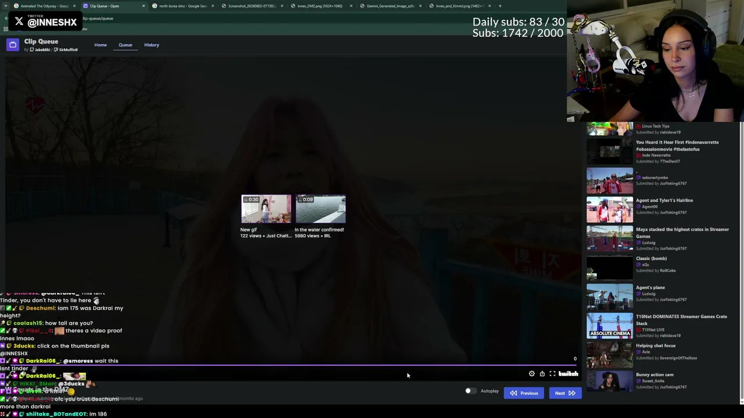Select the Linus Tech Tips queue thumbnail

click(x=610, y=129)
